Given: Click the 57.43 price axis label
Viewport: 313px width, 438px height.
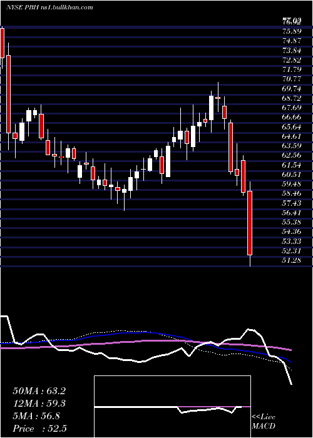Looking at the screenshot, I should tap(292, 203).
